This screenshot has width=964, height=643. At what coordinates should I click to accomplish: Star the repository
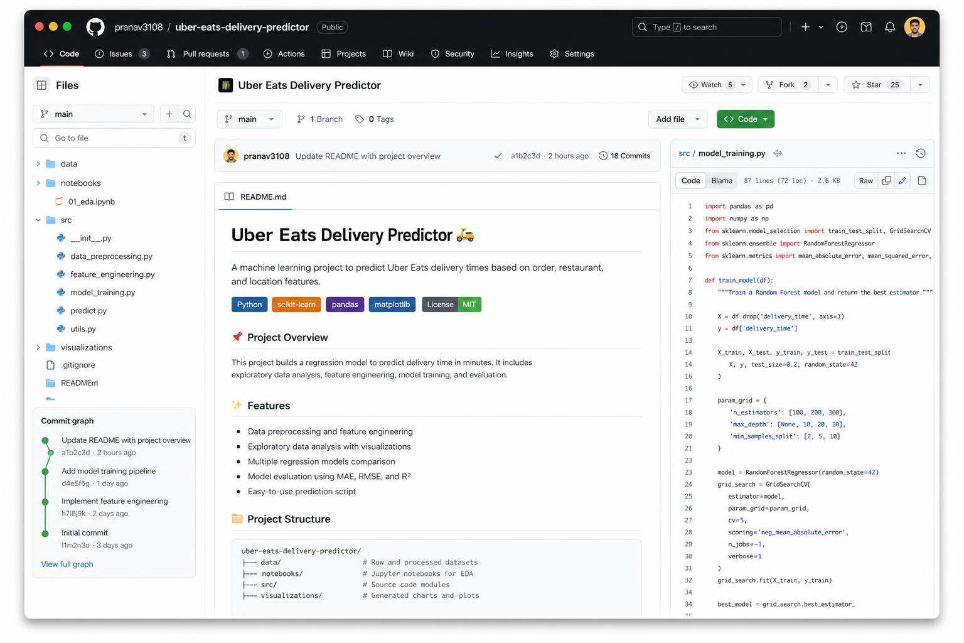877,85
